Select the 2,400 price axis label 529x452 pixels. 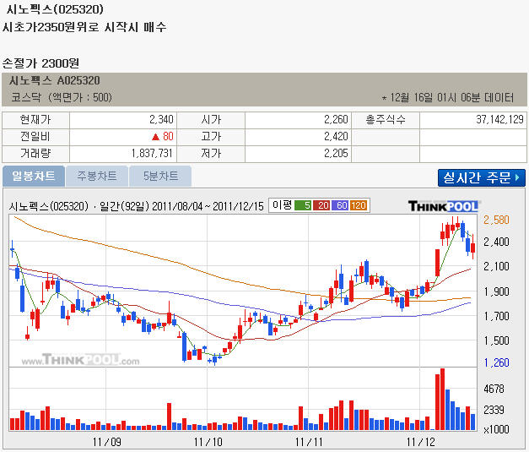pos(496,242)
